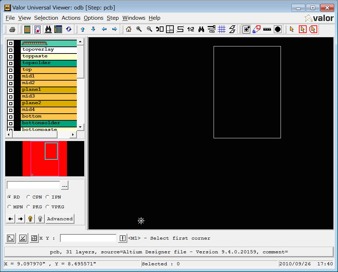The image size is (338, 272).
Task: Click the next result right arrow button
Action: click(x=20, y=219)
